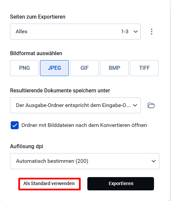Viewport: 171px width, 201px height.
Task: Select PNG image format
Action: [x=24, y=68]
